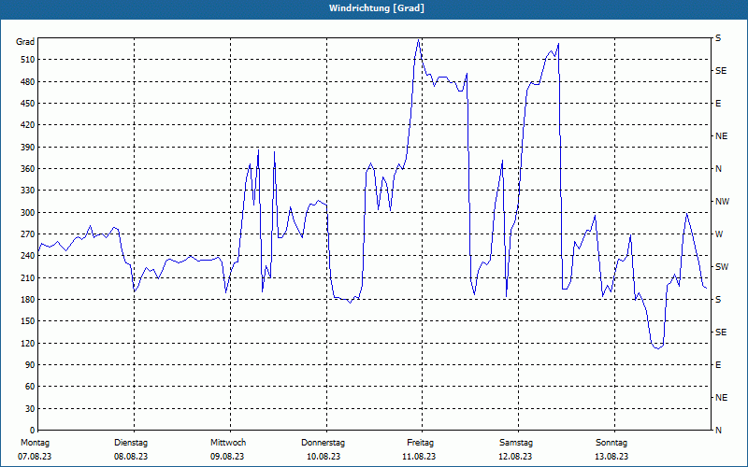Select the 510 value on the left axis
This screenshot has height=467, width=748.
tap(28, 60)
